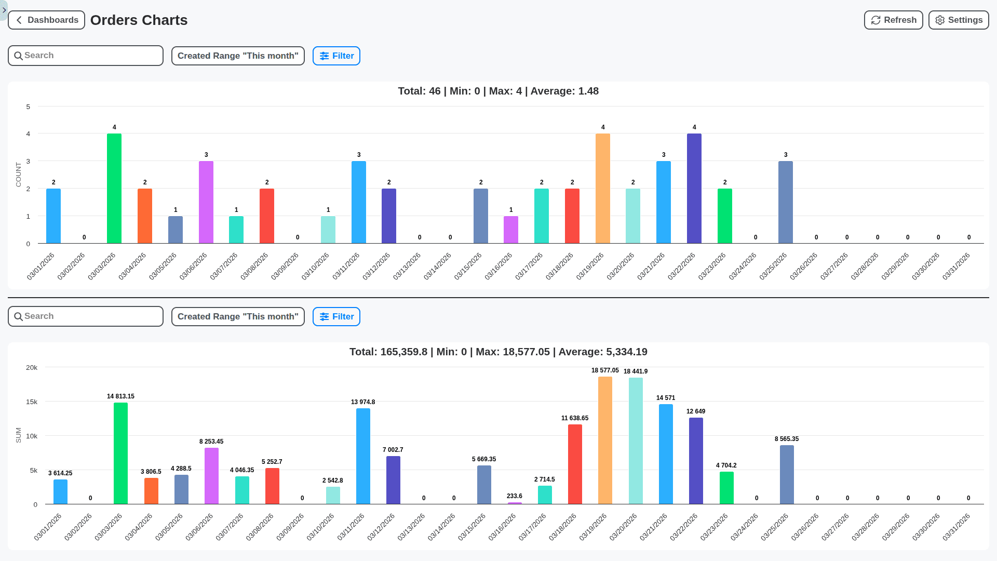Open the Created Range "This month" chip above the COUNT chart
This screenshot has height=561, width=997.
pyautogui.click(x=237, y=56)
